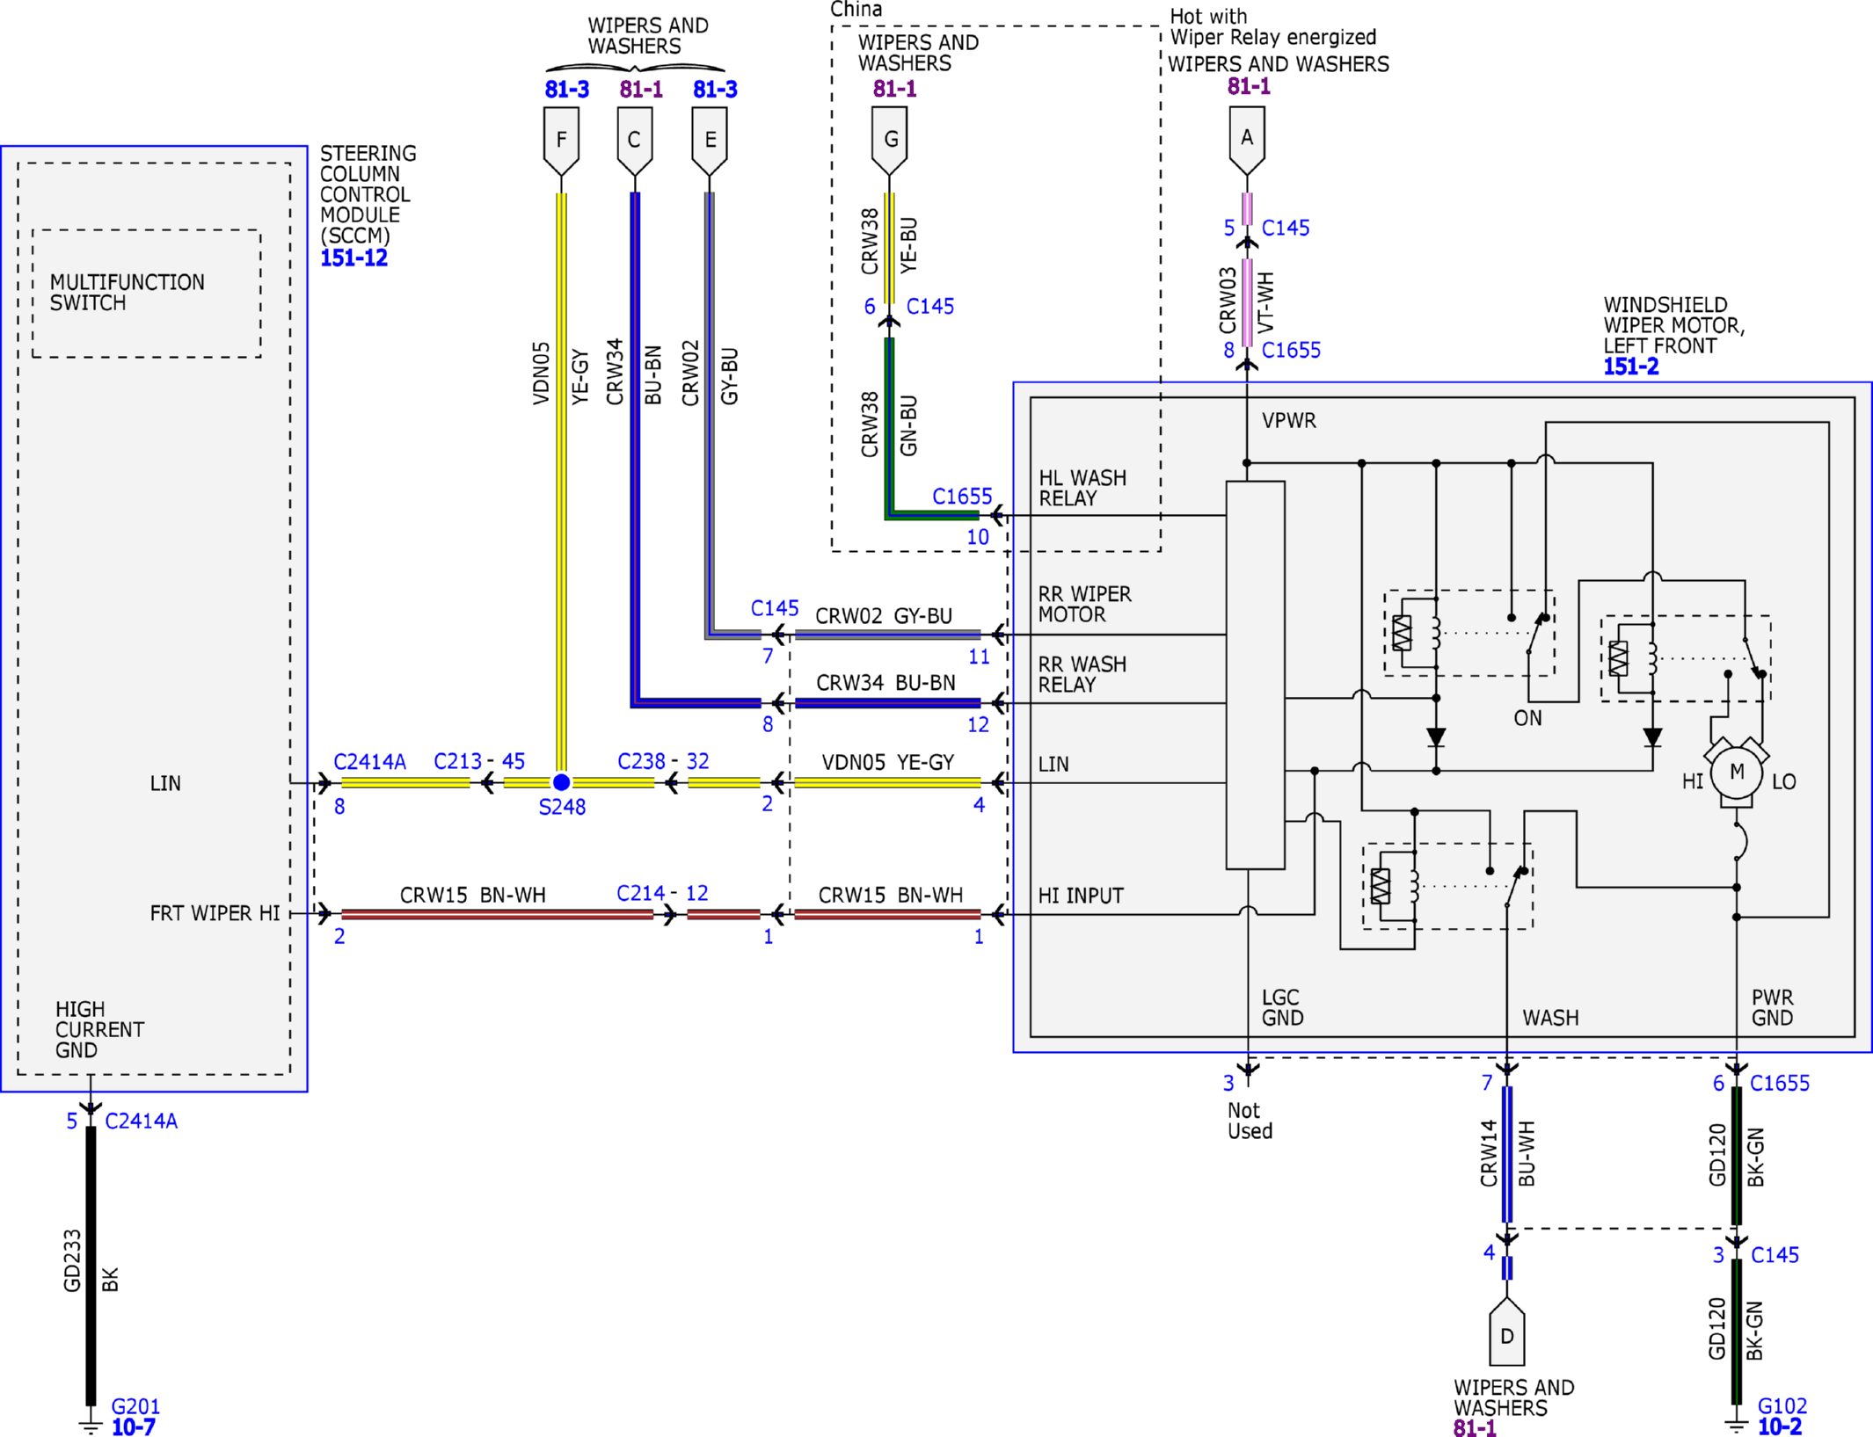This screenshot has width=1873, height=1437.
Task: Click the blue S248 splice dot
Action: click(561, 782)
